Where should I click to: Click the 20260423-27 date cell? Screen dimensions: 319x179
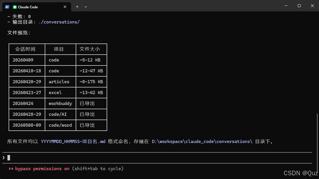tap(27, 93)
